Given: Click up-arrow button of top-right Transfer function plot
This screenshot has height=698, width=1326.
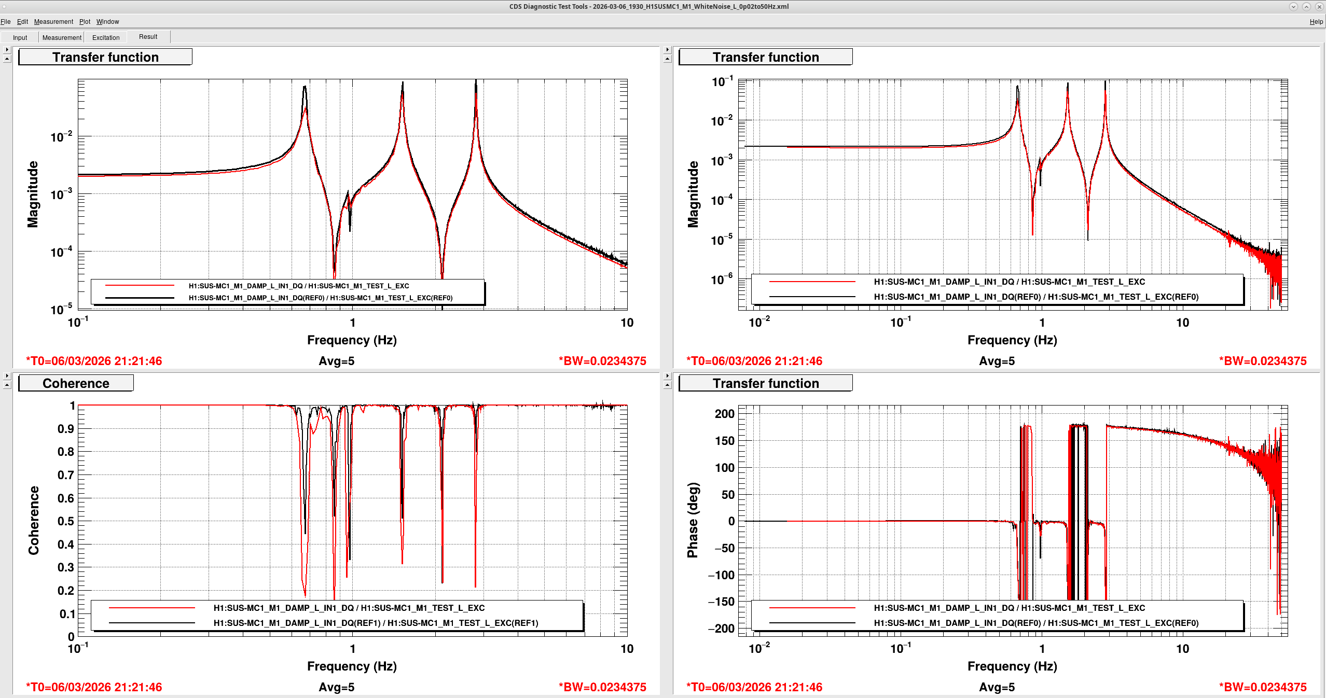Looking at the screenshot, I should click(667, 59).
